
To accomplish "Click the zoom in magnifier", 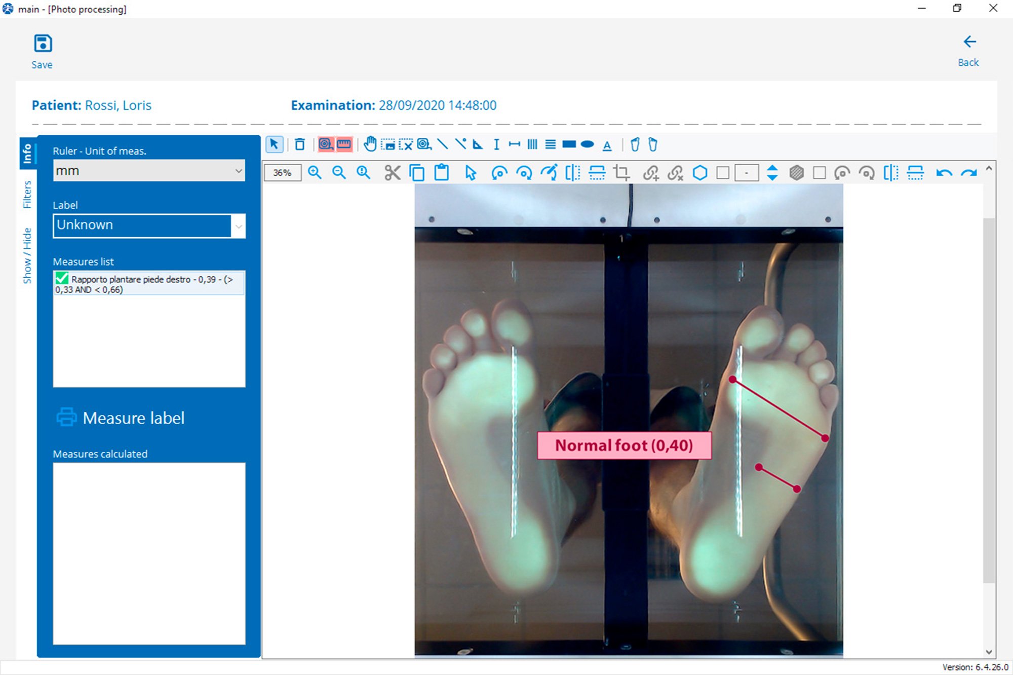I will [315, 173].
